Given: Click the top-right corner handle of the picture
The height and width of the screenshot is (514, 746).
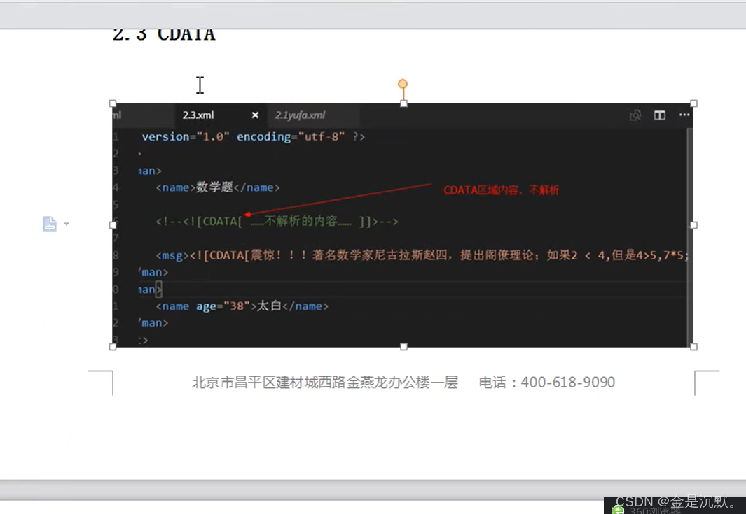Looking at the screenshot, I should click(x=693, y=103).
